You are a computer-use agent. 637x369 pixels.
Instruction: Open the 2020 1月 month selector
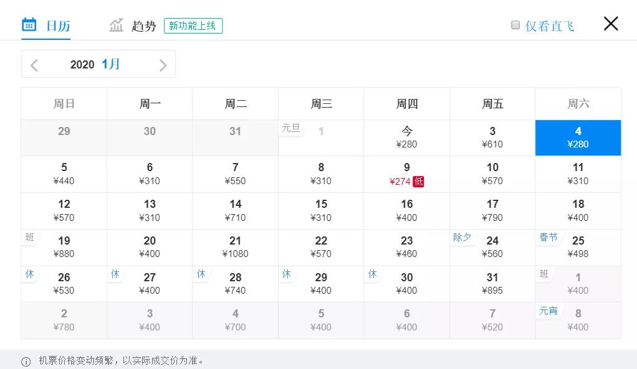coord(95,64)
